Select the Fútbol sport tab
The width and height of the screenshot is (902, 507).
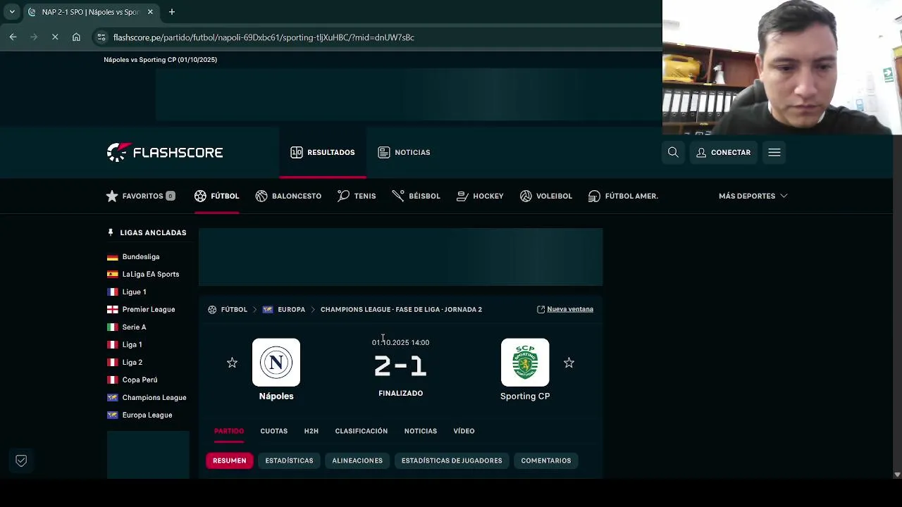216,196
